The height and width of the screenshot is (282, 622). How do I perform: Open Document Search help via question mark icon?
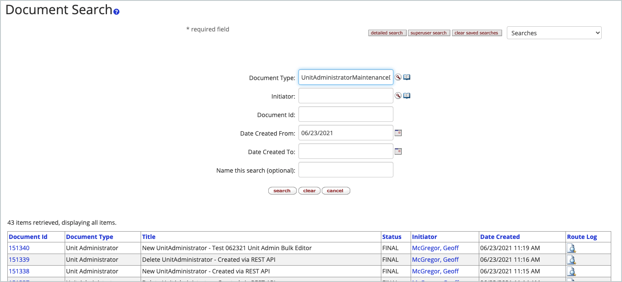coord(116,12)
